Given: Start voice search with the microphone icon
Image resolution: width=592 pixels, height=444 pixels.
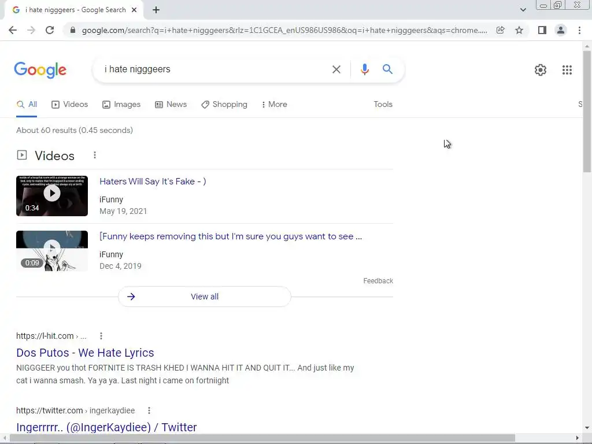Looking at the screenshot, I should click(364, 69).
